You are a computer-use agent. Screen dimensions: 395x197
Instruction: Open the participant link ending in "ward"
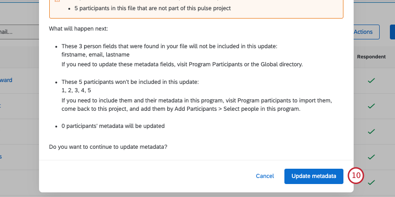tap(6, 80)
